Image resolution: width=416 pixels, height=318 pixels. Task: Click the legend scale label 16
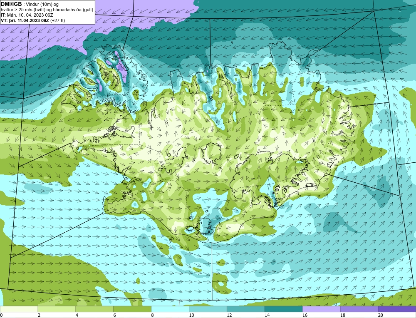click(305, 315)
